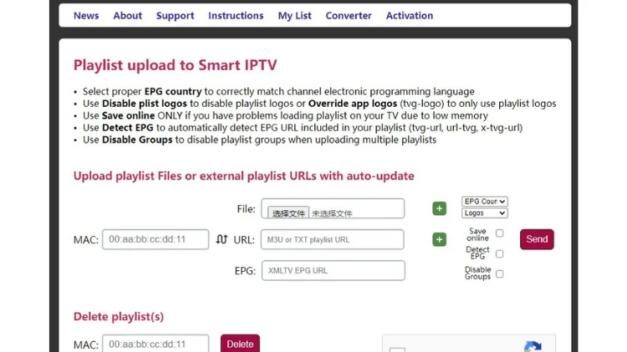627x352 pixels.
Task: Click the reCAPTCHA logo icon
Action: pos(533,346)
